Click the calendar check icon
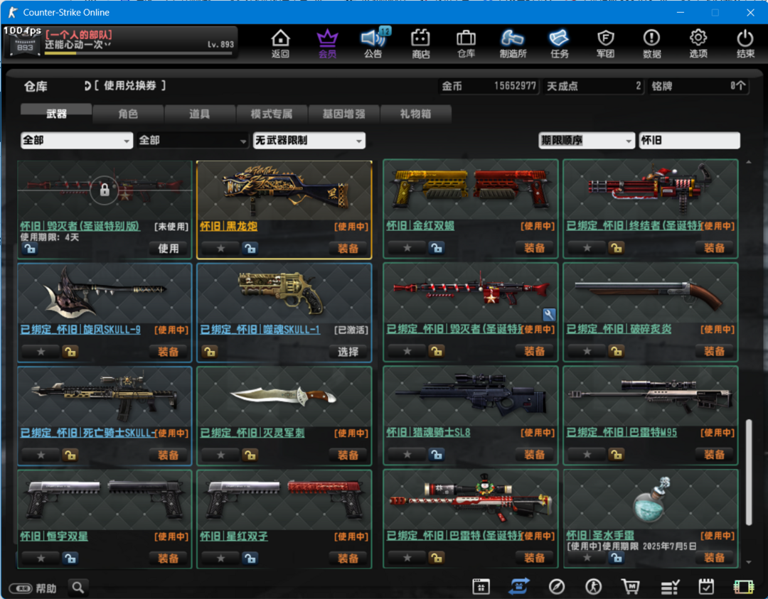The height and width of the screenshot is (599, 768). [x=706, y=585]
